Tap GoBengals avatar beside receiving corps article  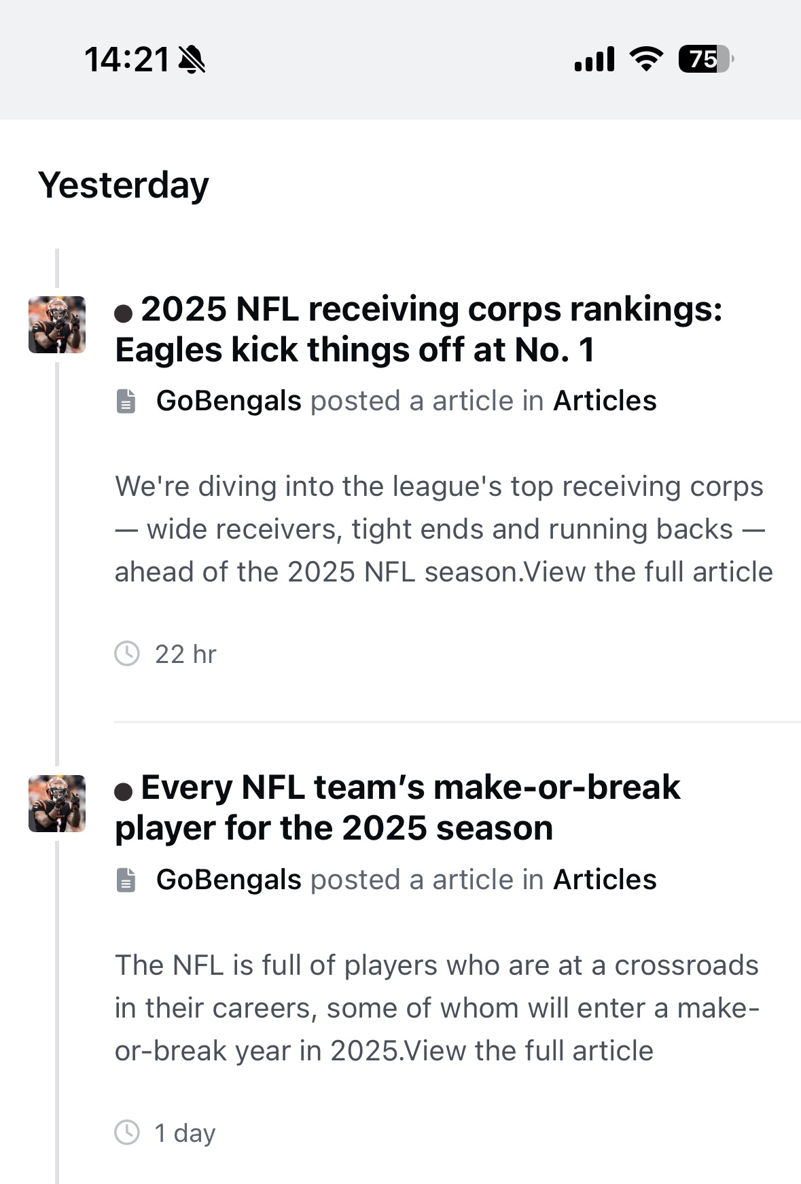point(57,325)
